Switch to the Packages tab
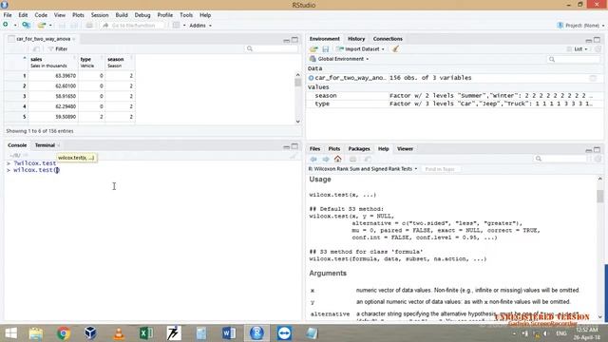 tap(359, 149)
